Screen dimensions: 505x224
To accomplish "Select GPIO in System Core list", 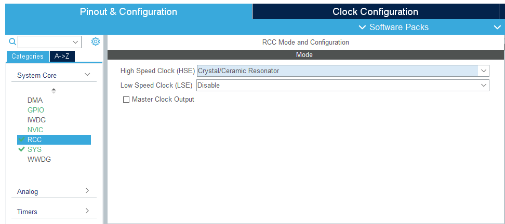I will 36,110.
